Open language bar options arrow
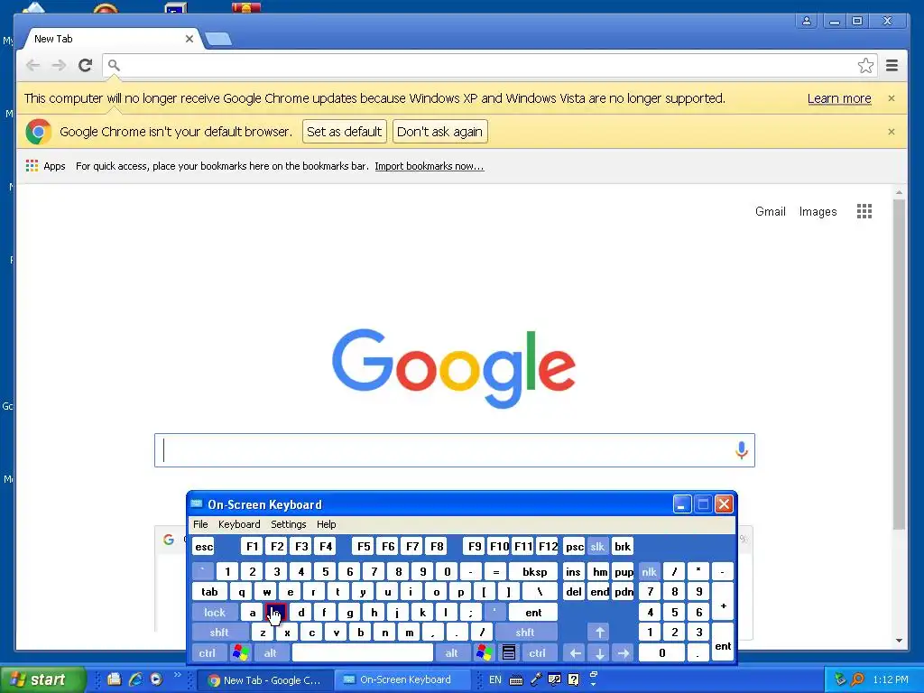924x693 pixels. (x=594, y=685)
